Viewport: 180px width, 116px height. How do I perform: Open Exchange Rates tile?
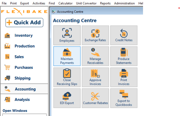coord(96,35)
